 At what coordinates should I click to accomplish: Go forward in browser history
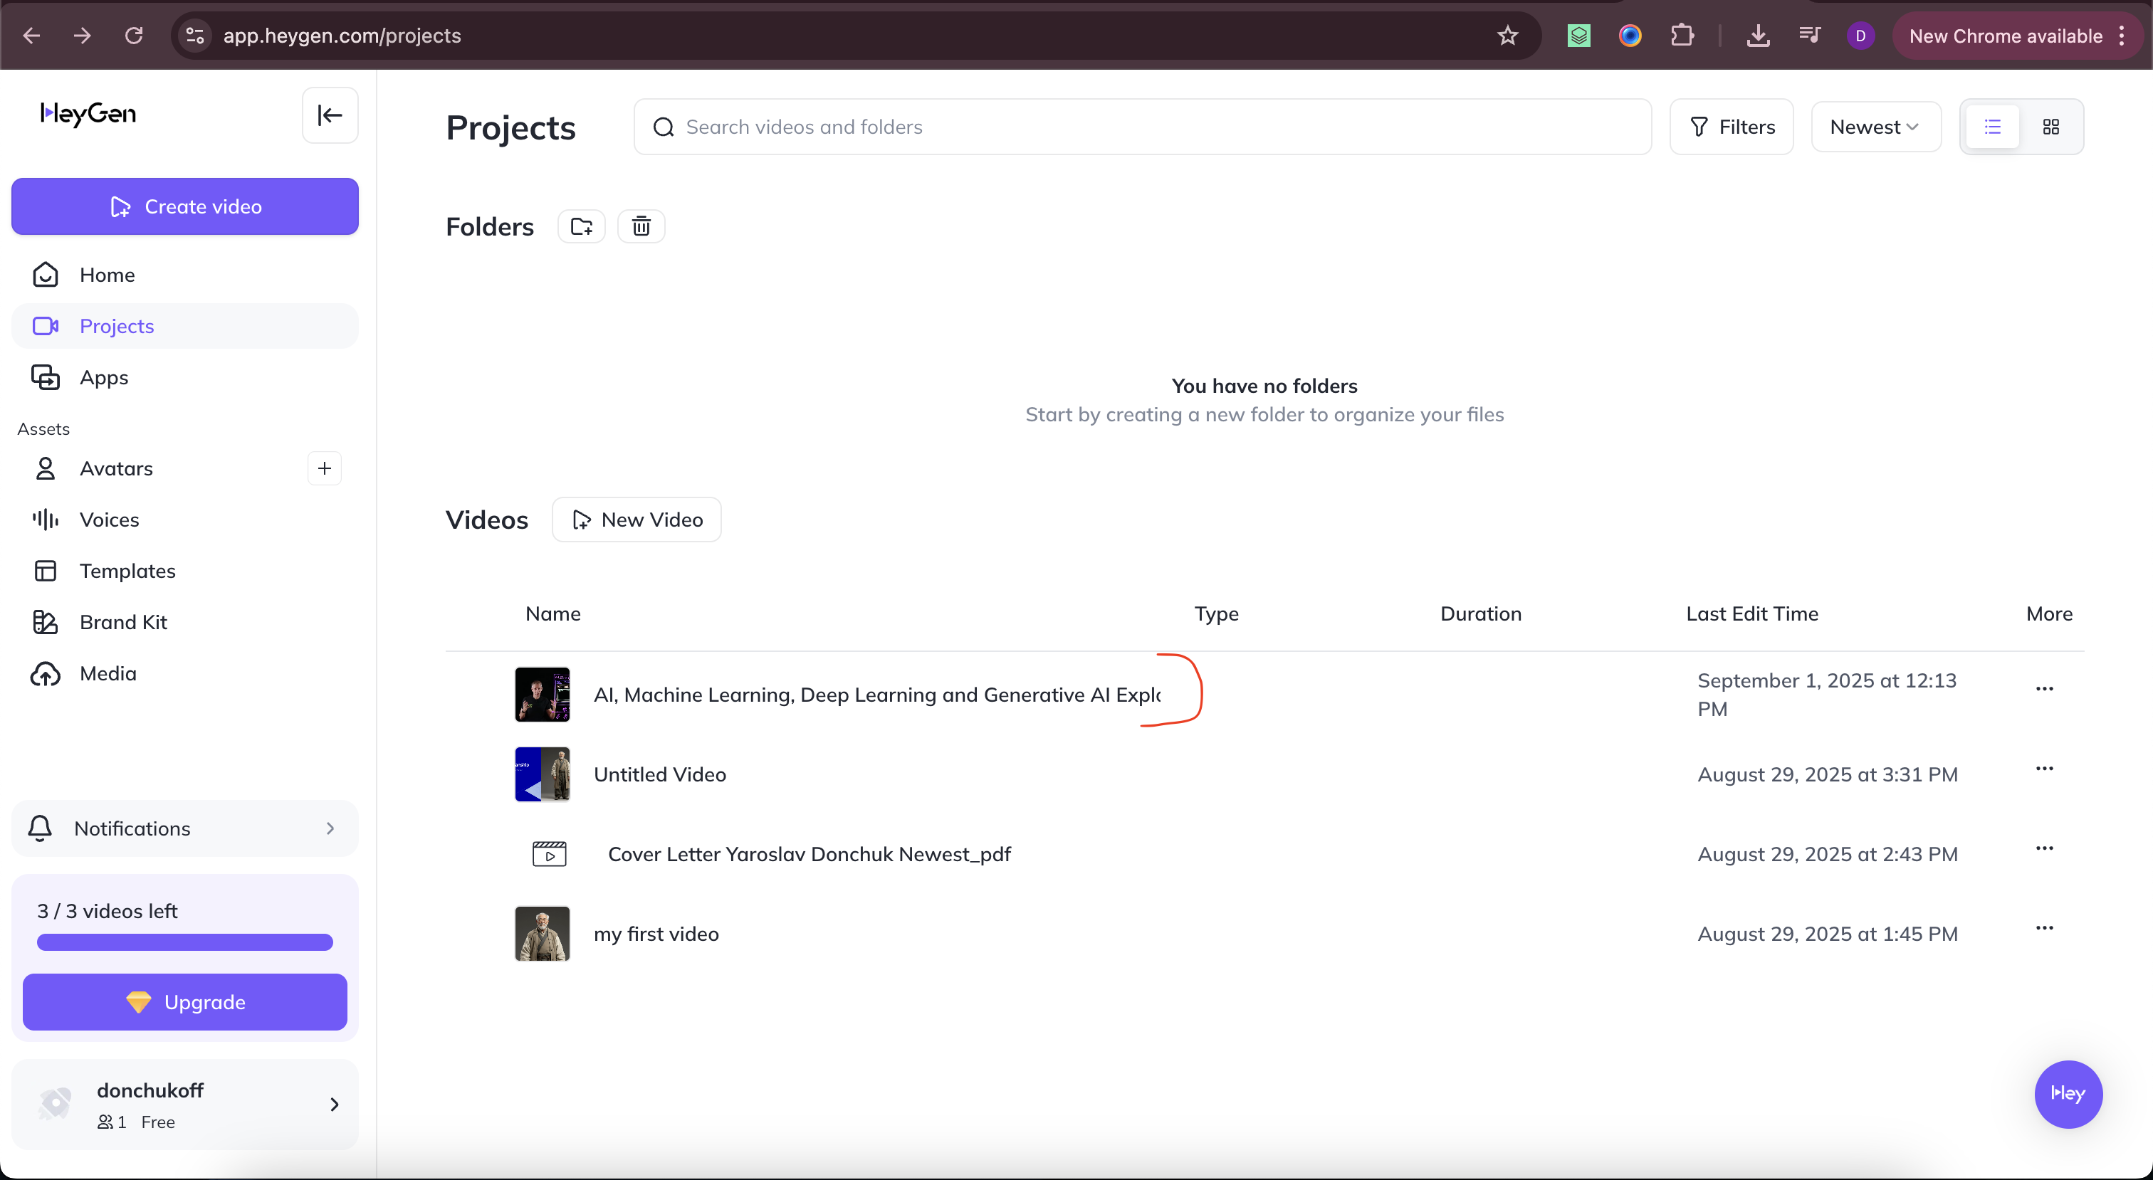tap(83, 35)
